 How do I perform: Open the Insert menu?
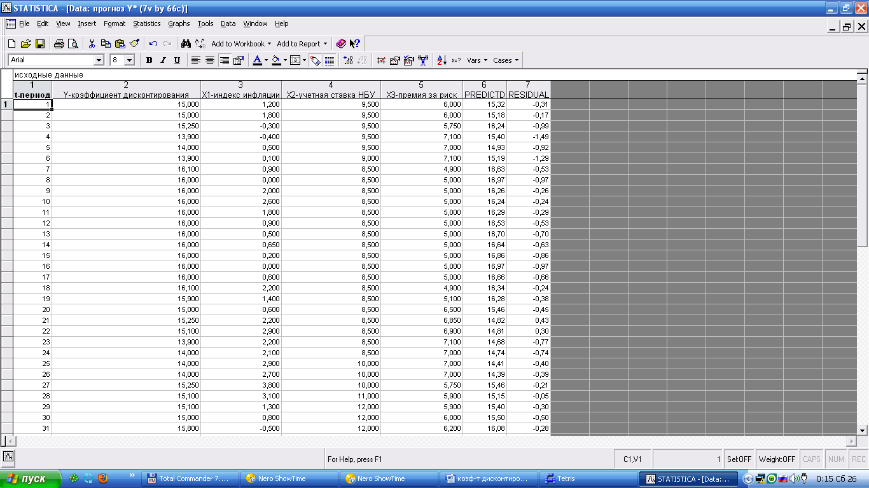(87, 24)
